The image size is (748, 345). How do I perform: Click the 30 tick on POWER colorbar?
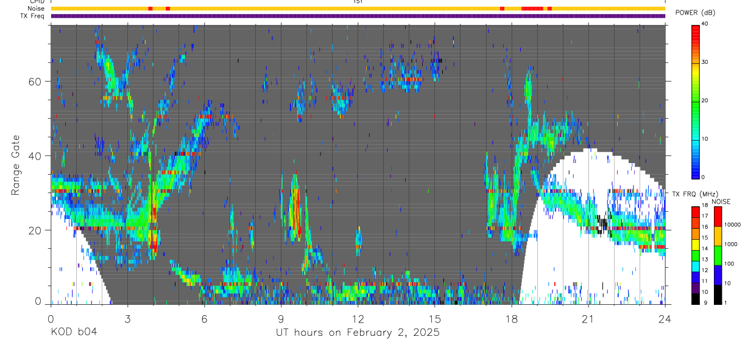click(x=706, y=62)
